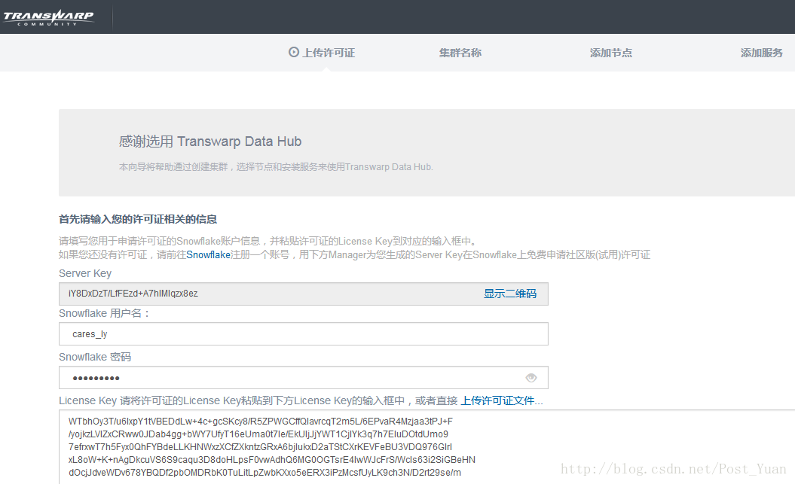Click the license line starting 7efrxwT7h5
Screen dimensions: 795x484
click(x=260, y=447)
